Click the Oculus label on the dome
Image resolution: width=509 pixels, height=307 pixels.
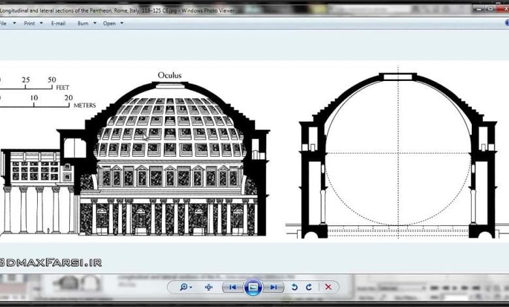pyautogui.click(x=170, y=75)
